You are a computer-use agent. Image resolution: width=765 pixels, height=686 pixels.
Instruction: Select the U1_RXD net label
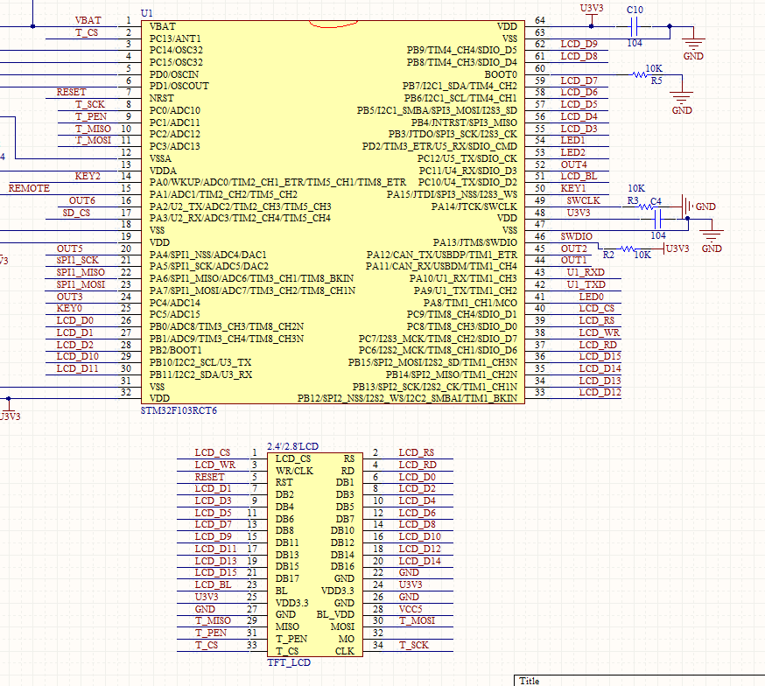[586, 272]
